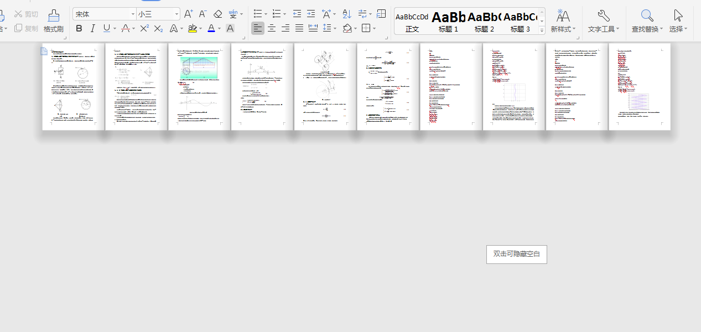Select the third page with green diagram
The image size is (701, 332).
pos(199,86)
